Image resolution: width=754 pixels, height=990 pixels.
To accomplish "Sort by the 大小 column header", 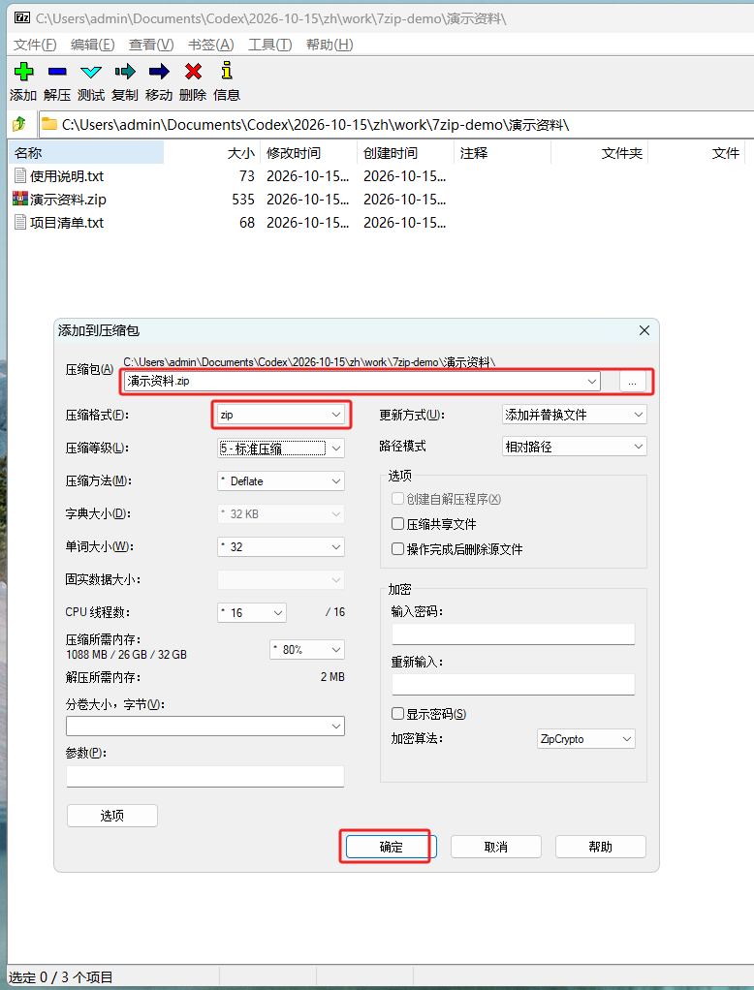I will pyautogui.click(x=212, y=153).
